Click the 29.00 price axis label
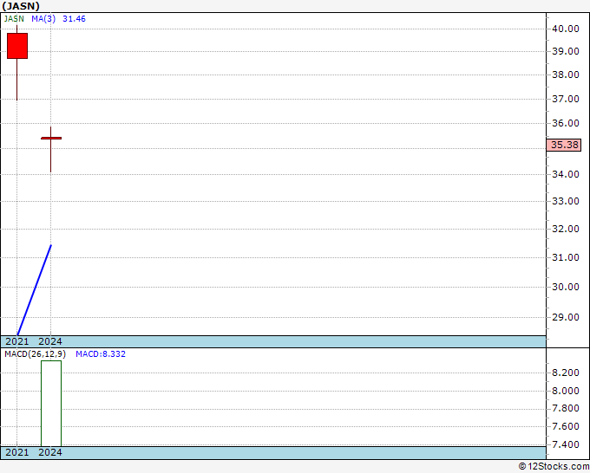Image resolution: width=590 pixels, height=473 pixels. pyautogui.click(x=566, y=317)
